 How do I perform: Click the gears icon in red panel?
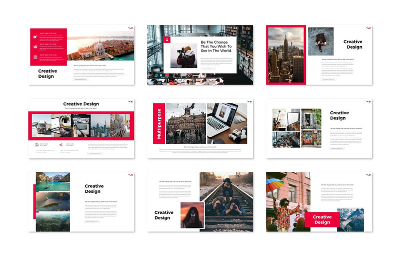coord(35,37)
